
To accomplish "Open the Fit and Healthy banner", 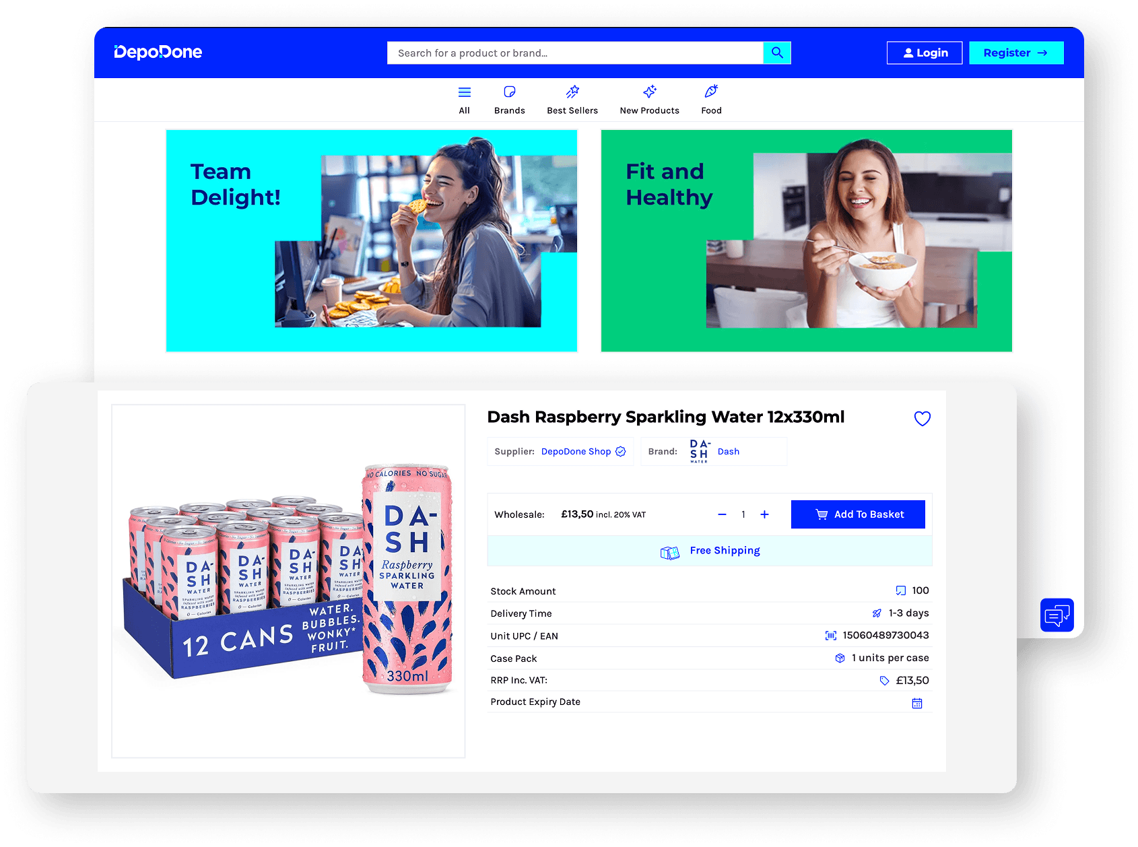I will 806,240.
